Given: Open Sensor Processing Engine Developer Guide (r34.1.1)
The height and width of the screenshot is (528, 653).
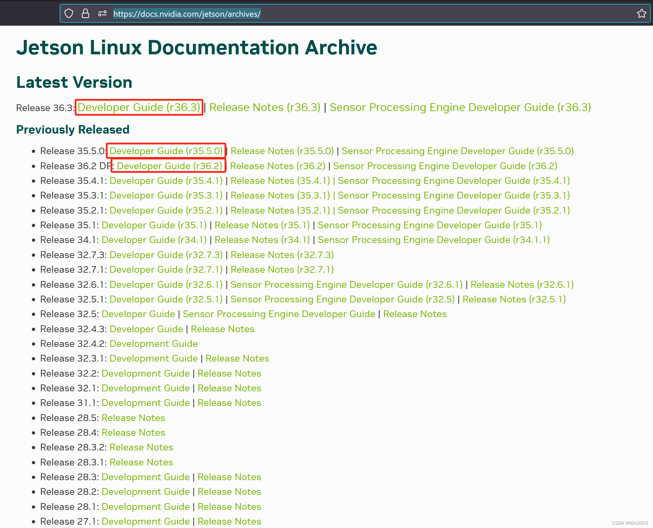Looking at the screenshot, I should 434,240.
